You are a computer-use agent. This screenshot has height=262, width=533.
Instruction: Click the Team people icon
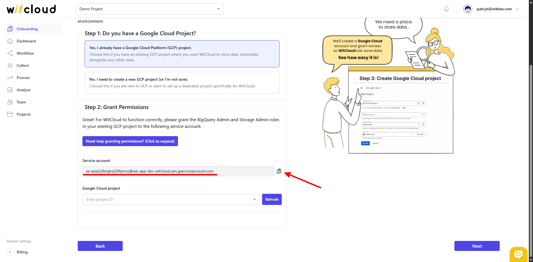10,102
